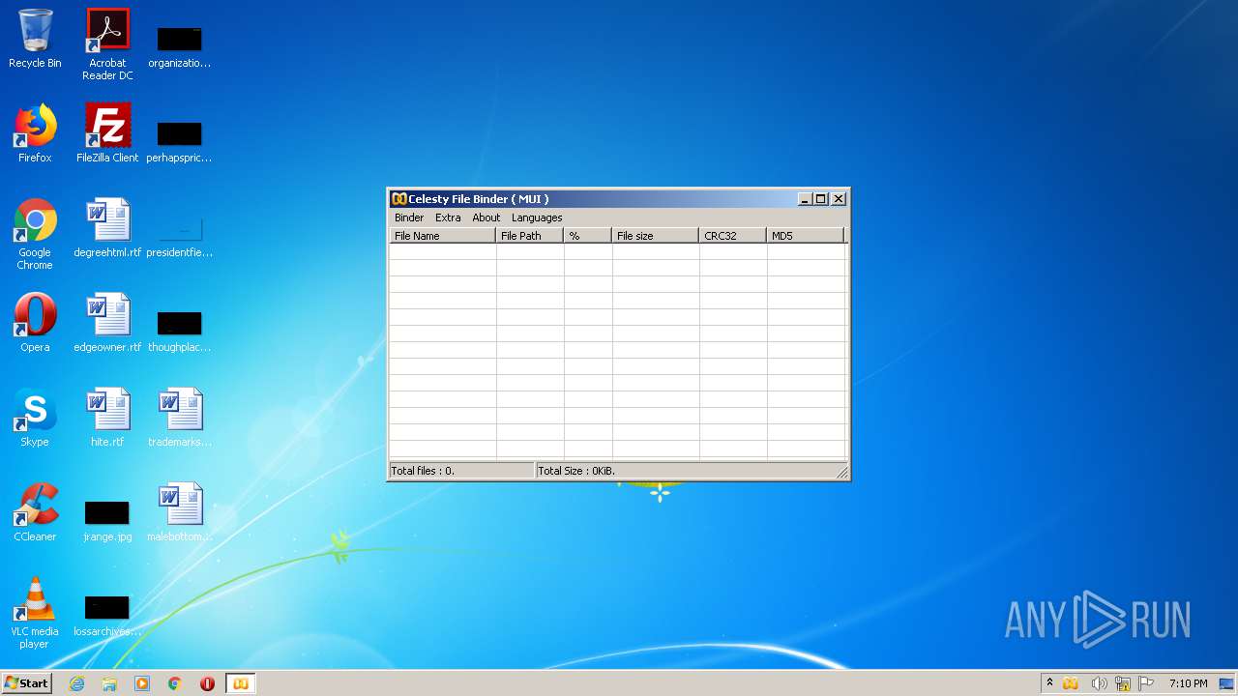The width and height of the screenshot is (1238, 696).
Task: Select the VLC media player desktop icon
Action: (x=35, y=613)
